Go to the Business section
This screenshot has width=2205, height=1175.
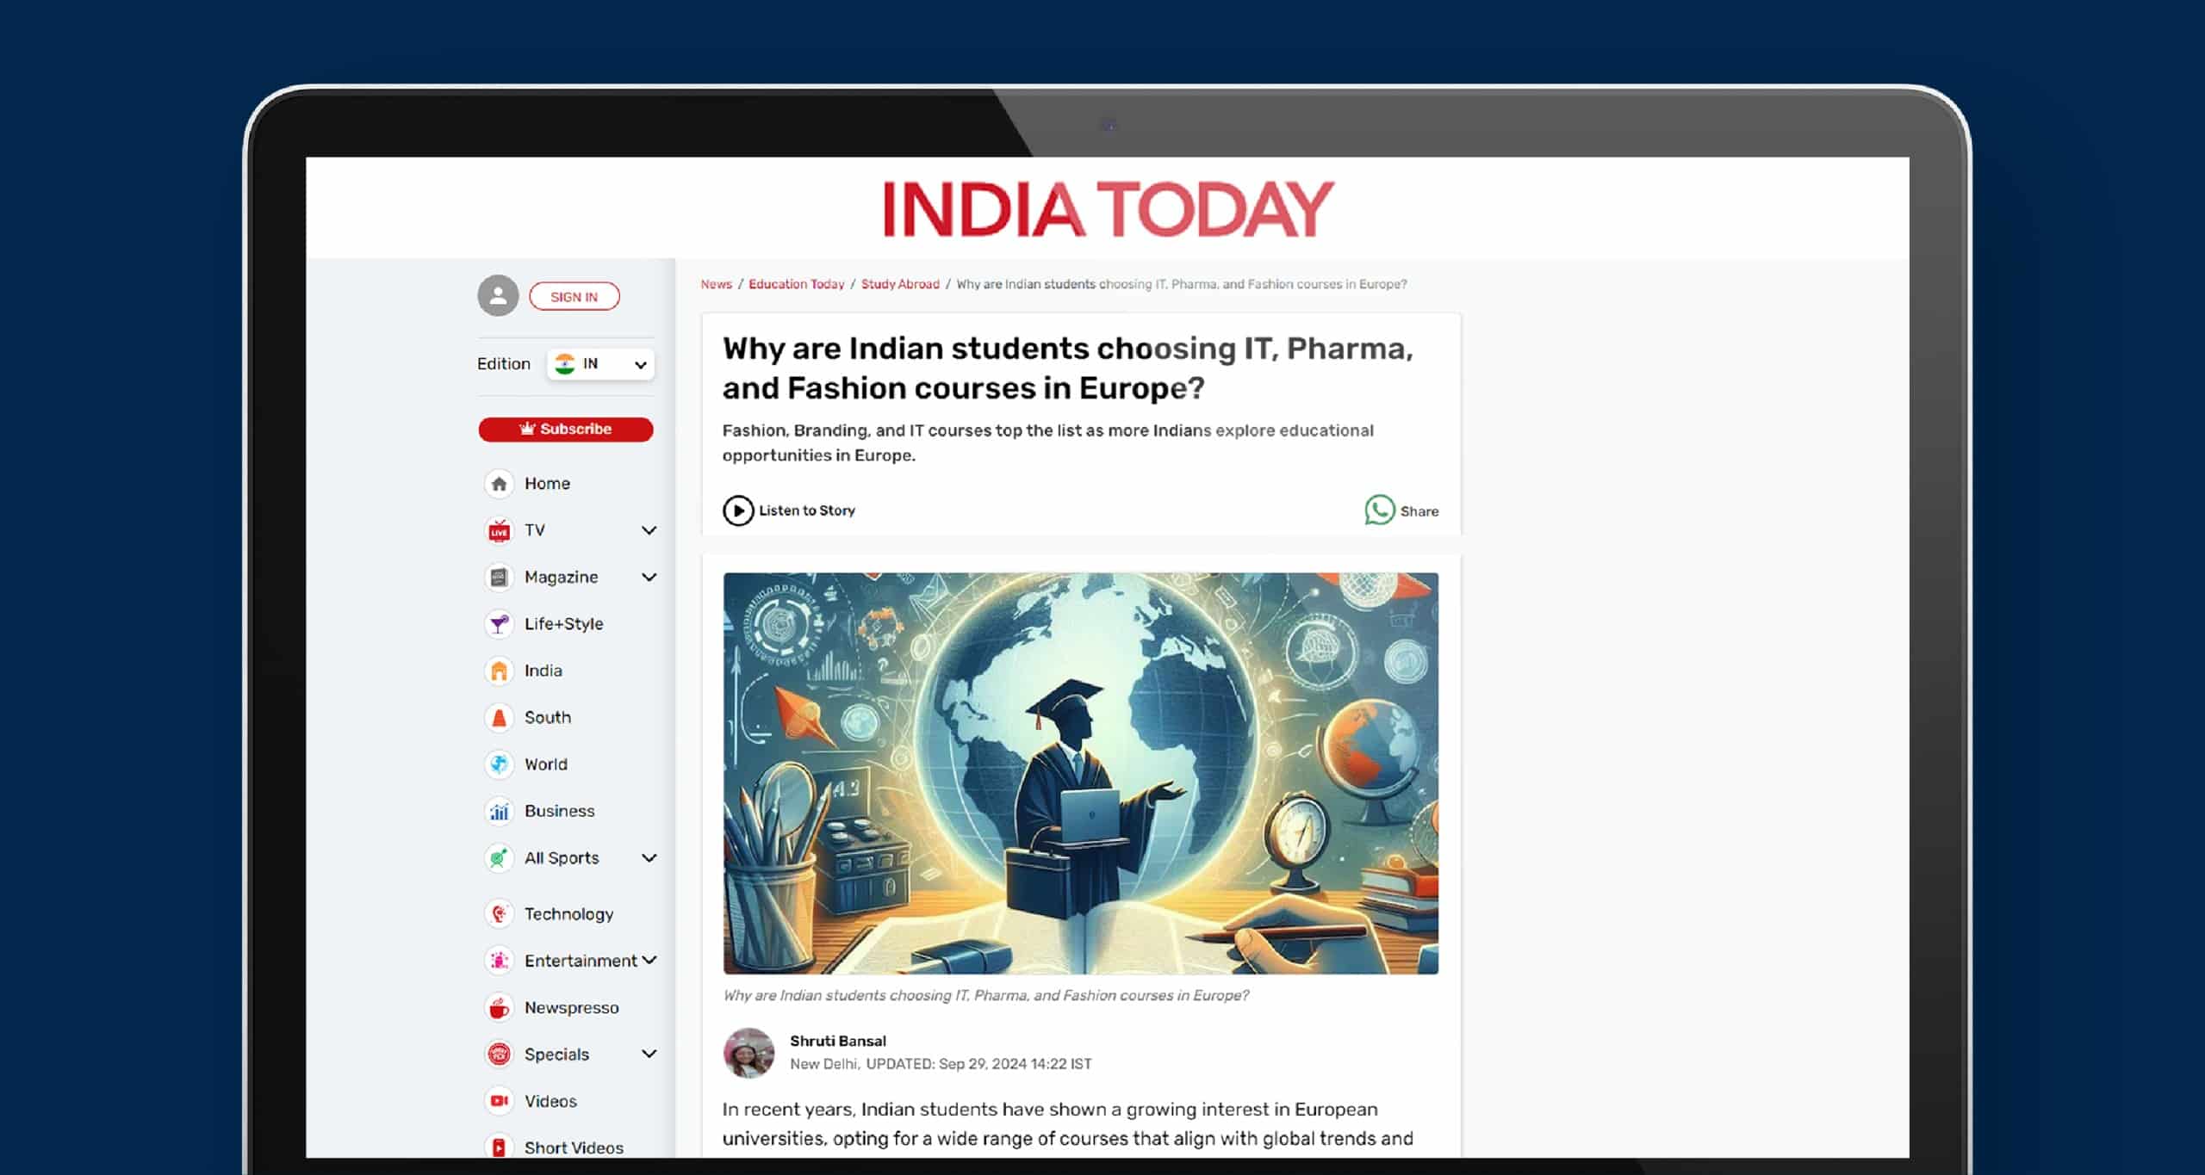coord(559,811)
